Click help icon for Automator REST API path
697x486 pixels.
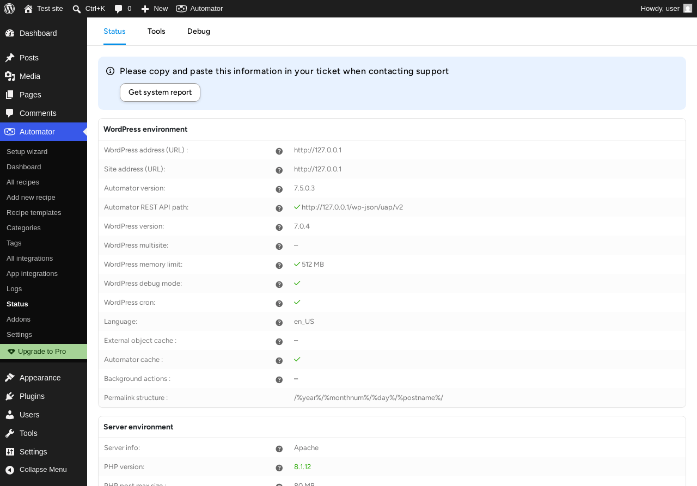(x=279, y=208)
